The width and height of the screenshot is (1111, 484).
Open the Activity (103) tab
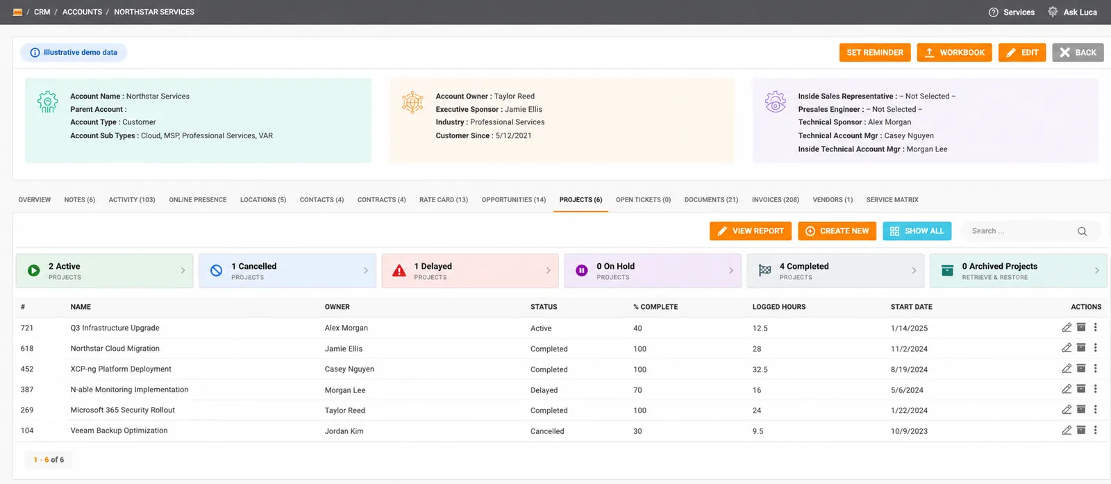click(x=132, y=200)
